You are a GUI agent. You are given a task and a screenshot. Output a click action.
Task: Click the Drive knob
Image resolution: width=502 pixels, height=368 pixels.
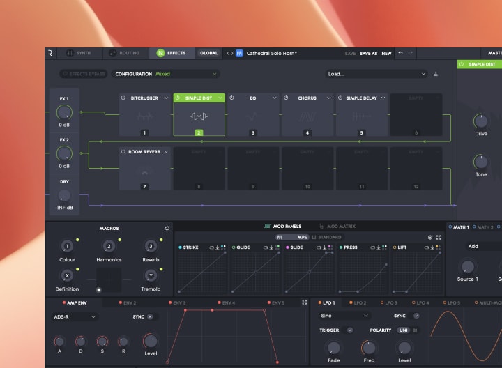tap(481, 121)
